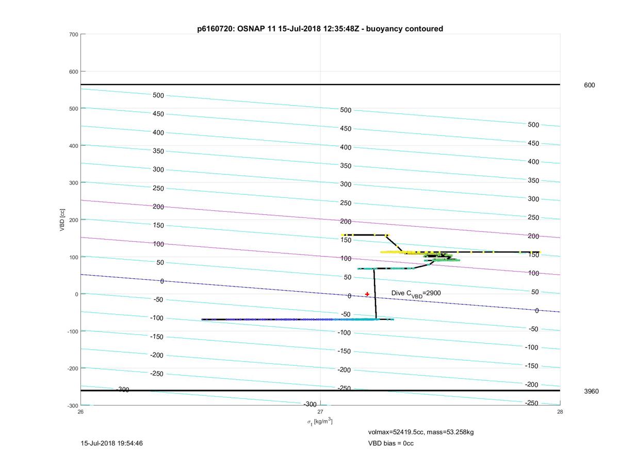Image resolution: width=619 pixels, height=456 pixels.
Task: Click the '3960' label right of the plot
Action: [591, 392]
